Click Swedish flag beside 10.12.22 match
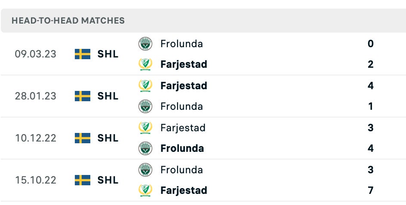The image size is (406, 205). [82, 138]
